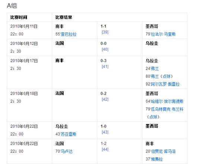Click 2010年6月22日 in the 法国 1-2 row
Screen dimensions: 206x164
(x=24, y=143)
